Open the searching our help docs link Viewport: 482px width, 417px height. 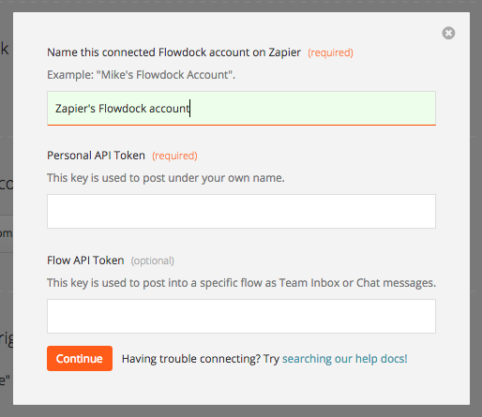pos(345,359)
